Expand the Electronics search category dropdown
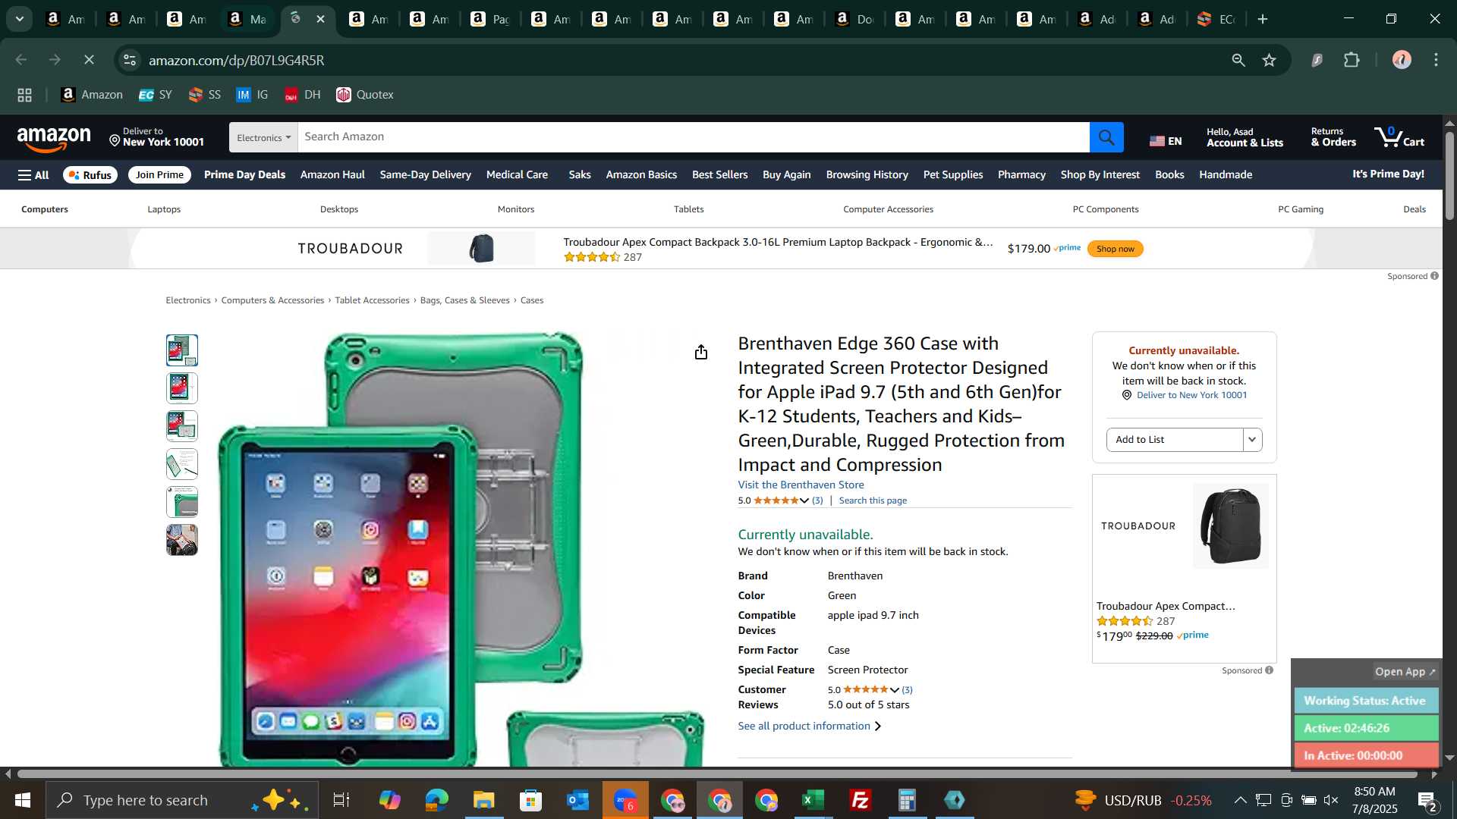The image size is (1457, 819). pos(263,137)
